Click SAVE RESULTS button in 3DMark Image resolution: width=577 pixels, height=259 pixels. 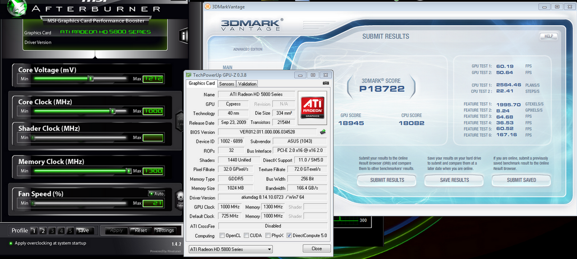(x=454, y=180)
